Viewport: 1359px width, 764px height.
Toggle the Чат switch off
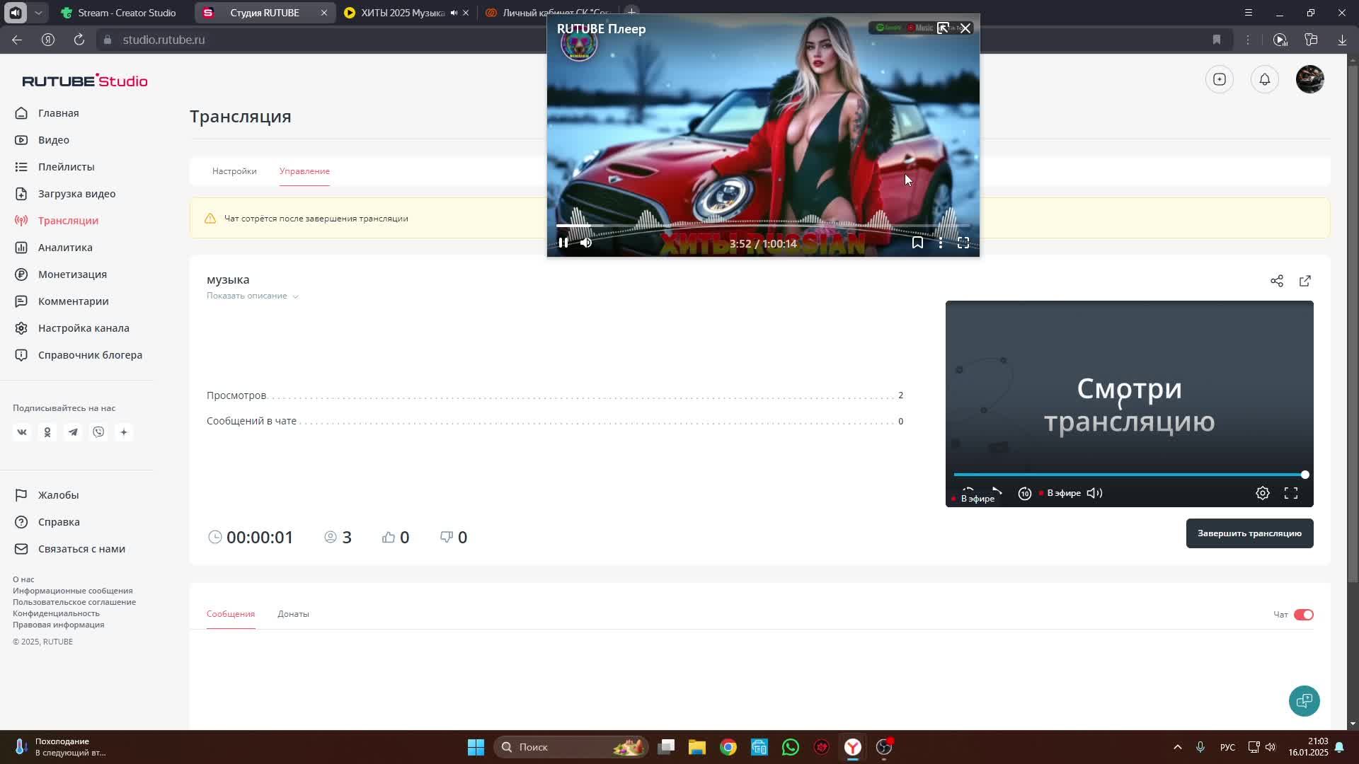pos(1304,615)
